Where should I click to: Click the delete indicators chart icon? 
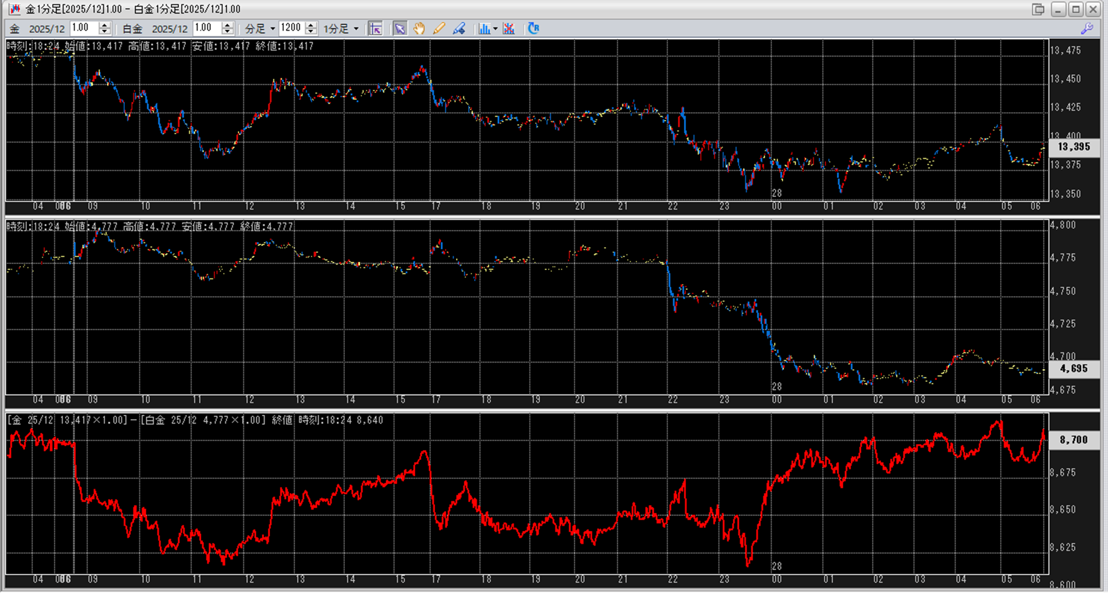coord(509,29)
